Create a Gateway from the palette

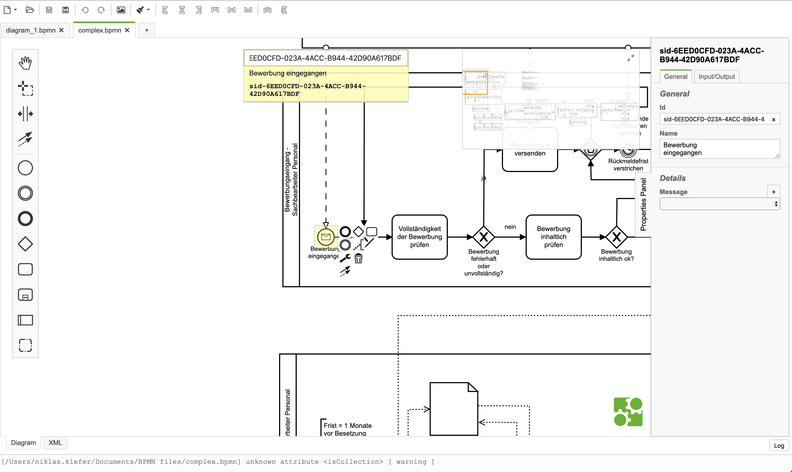pos(25,244)
